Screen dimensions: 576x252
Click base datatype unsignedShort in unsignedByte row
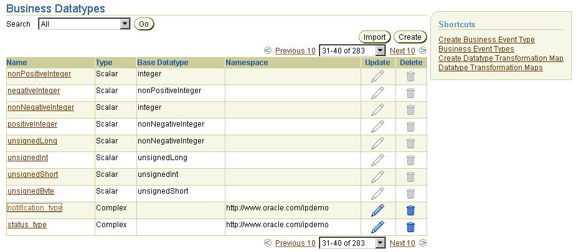[163, 191]
